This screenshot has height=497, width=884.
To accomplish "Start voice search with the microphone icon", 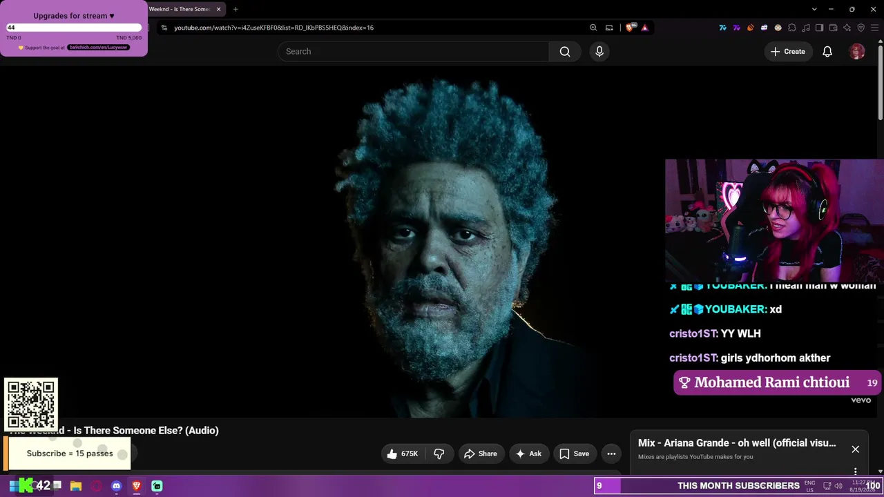I will (599, 52).
